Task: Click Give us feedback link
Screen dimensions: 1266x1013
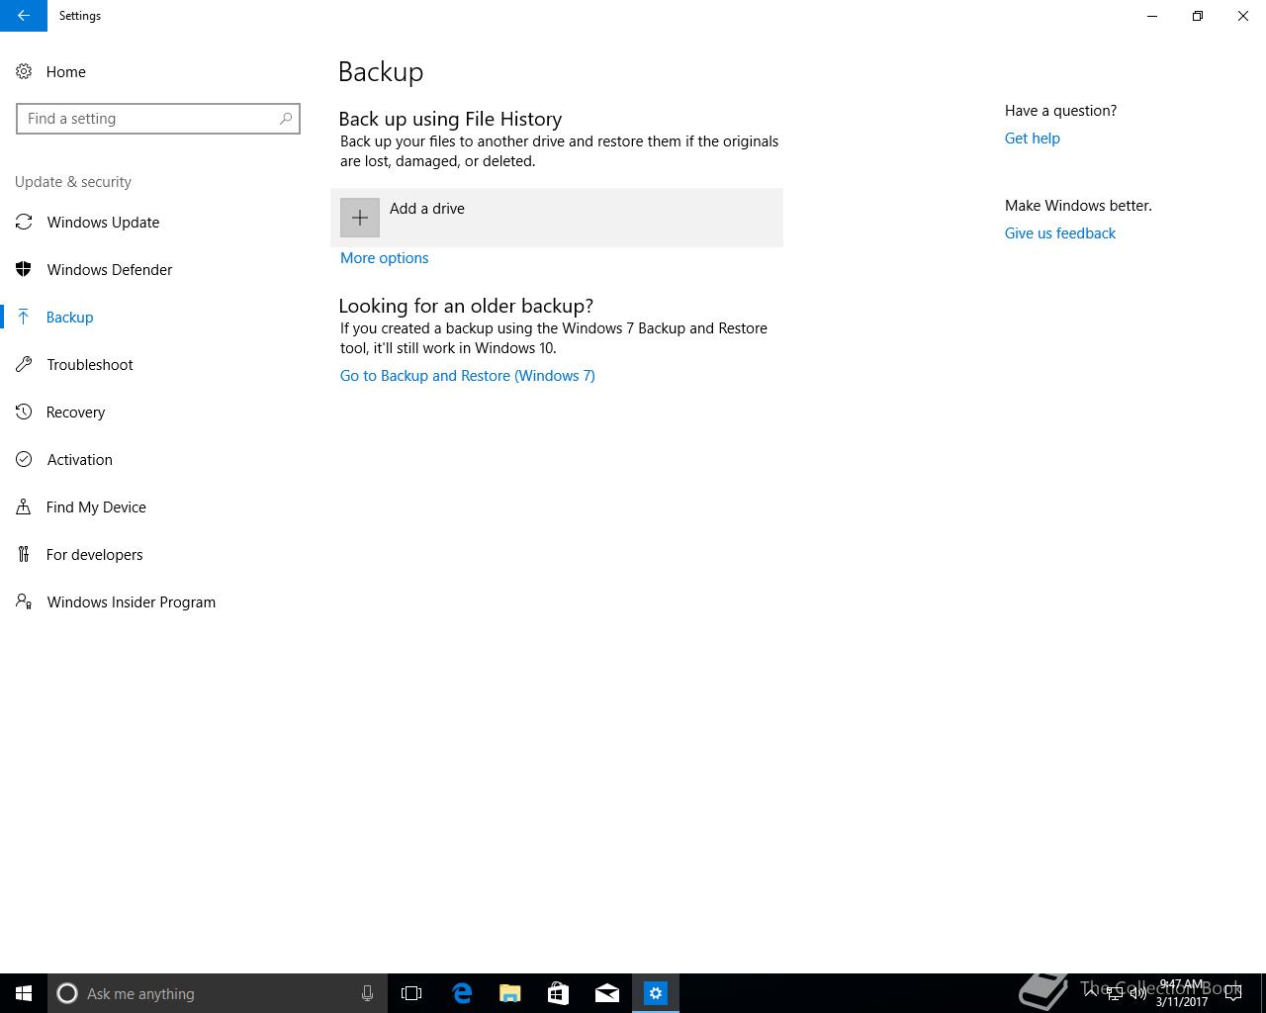Action: [x=1060, y=233]
